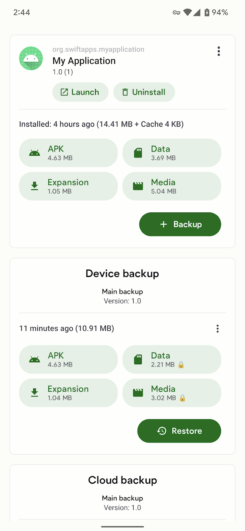Launch My Application

click(x=80, y=92)
